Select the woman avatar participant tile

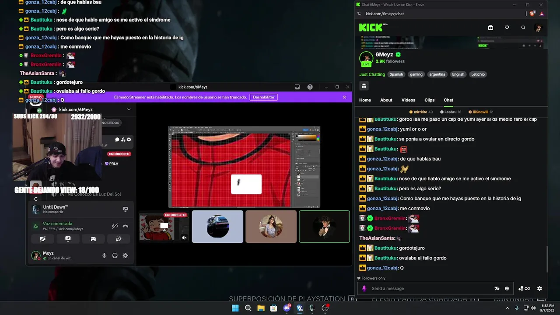[x=271, y=227]
